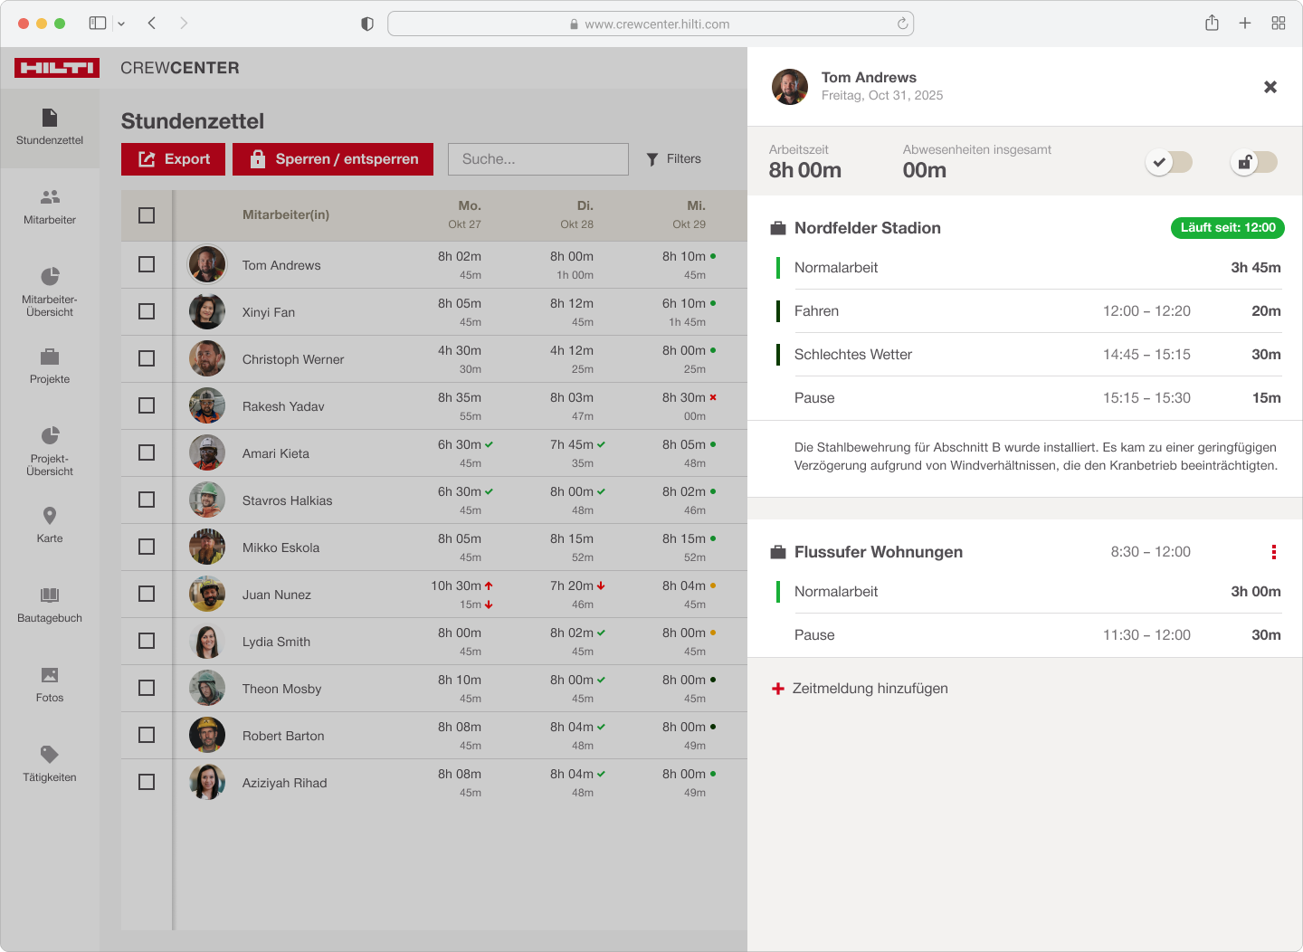Close the Tom Andrews detail panel
The height and width of the screenshot is (952, 1303).
[1270, 87]
